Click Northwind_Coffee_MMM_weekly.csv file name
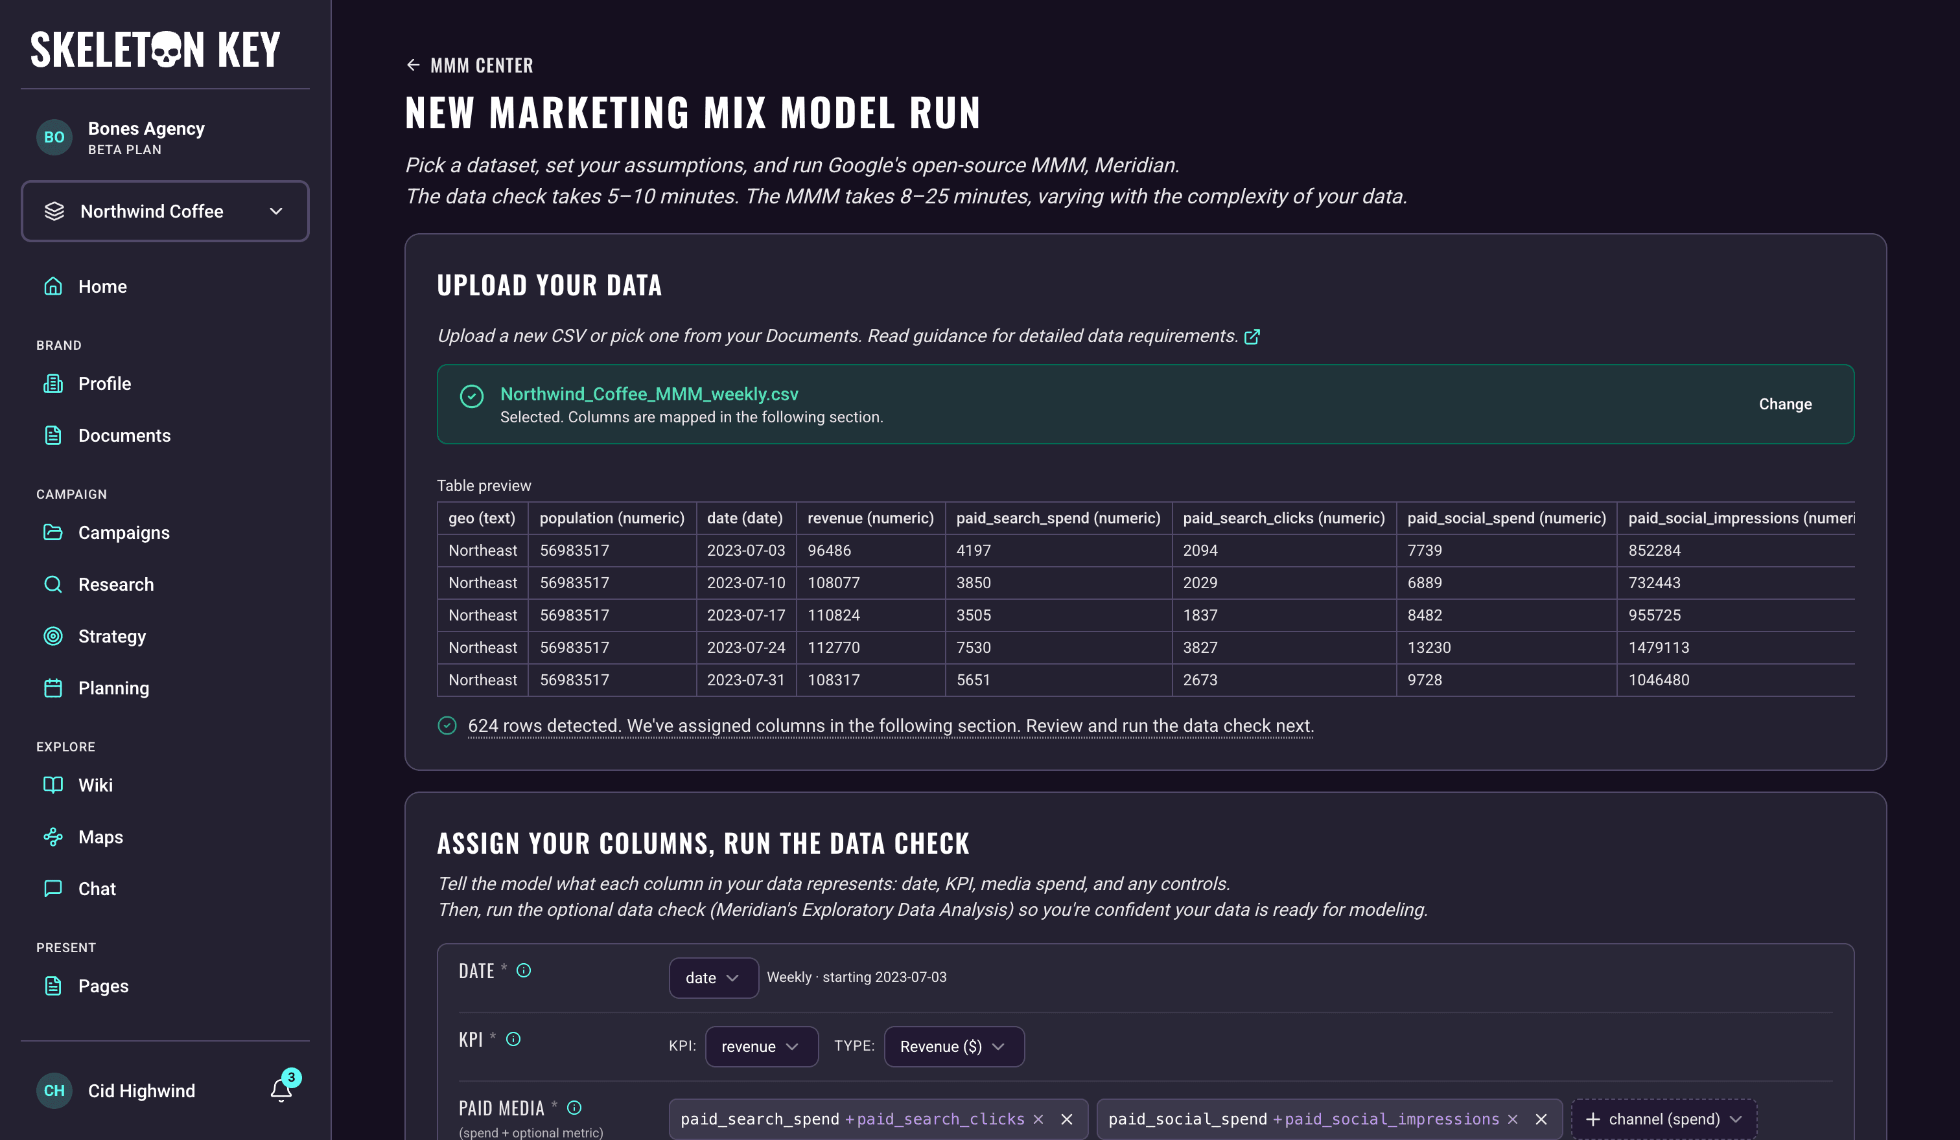The height and width of the screenshot is (1140, 1960). click(649, 394)
